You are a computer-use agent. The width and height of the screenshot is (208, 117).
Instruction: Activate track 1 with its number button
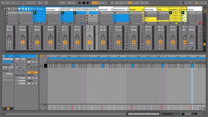click(9, 42)
